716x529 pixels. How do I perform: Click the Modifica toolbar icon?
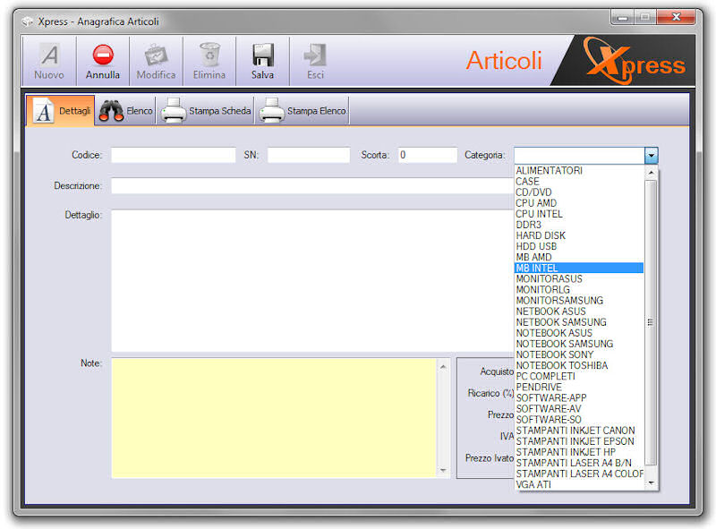coord(156,55)
